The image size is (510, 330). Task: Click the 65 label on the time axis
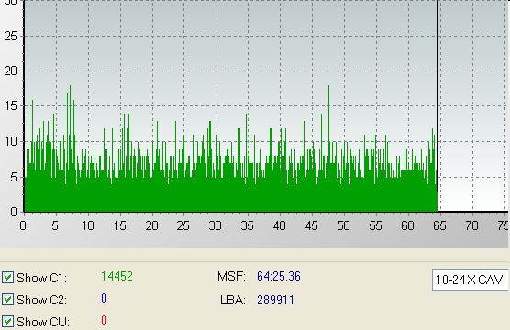pyautogui.click(x=439, y=225)
